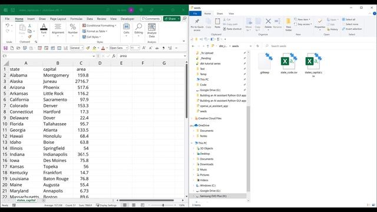This screenshot has width=377, height=212.
Task: Click Display Settings in Excel status bar
Action: click(x=106, y=206)
